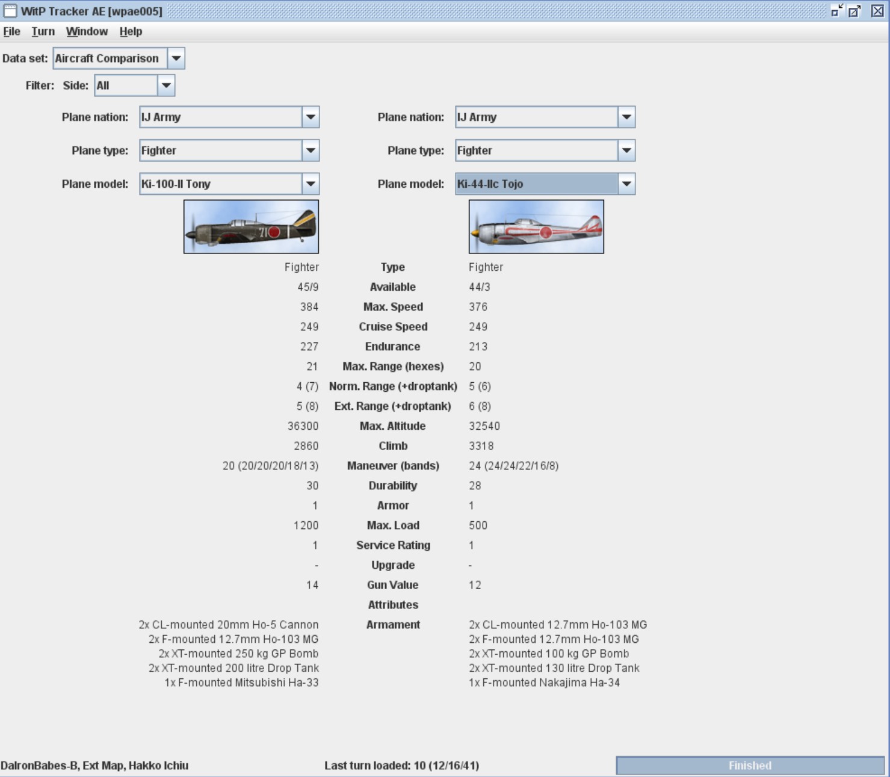Open left Plane type dropdown arrow
Screen dimensions: 890x777
tap(311, 150)
